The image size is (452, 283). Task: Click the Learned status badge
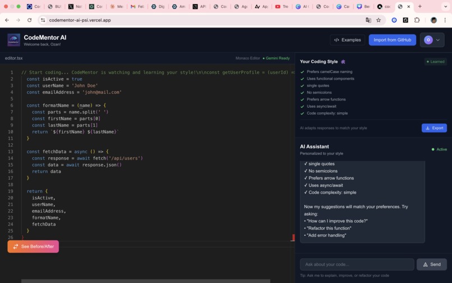435,62
